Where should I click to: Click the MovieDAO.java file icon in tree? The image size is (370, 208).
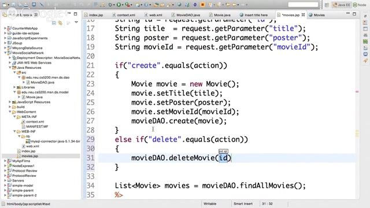[28, 82]
